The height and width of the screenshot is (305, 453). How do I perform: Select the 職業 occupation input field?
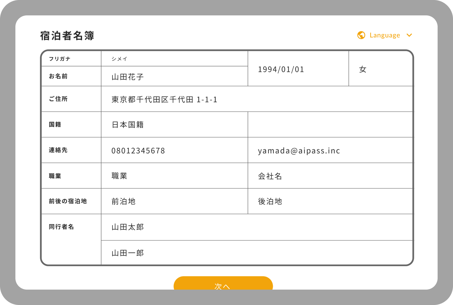tap(174, 176)
